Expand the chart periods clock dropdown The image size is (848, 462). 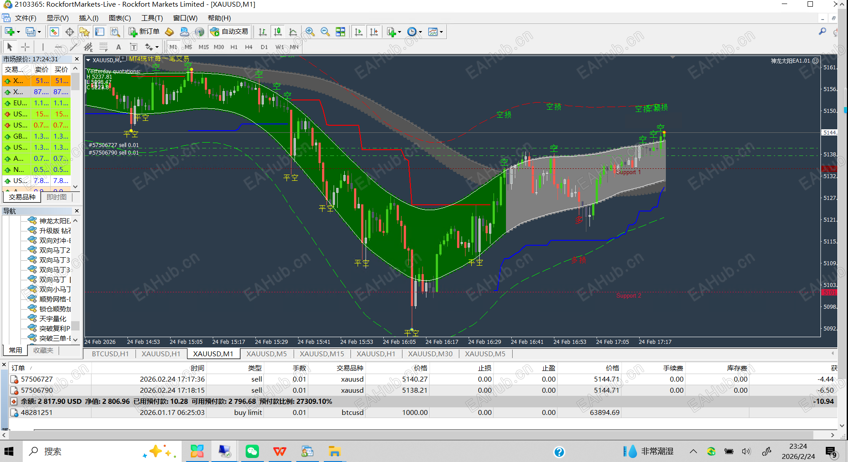click(414, 32)
